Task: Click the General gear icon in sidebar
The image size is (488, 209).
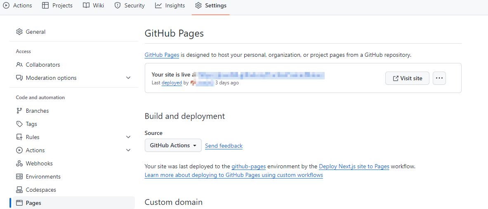Action: (x=19, y=32)
